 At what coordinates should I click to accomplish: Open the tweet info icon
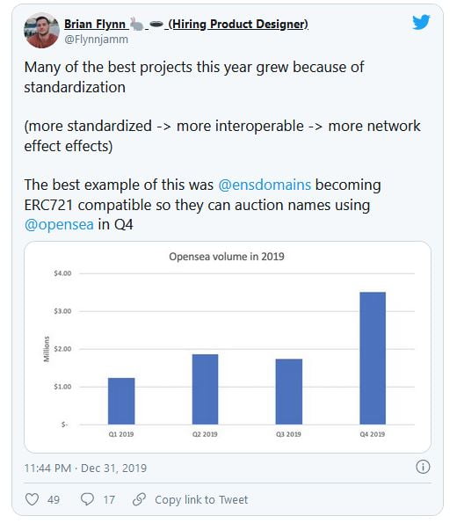[x=423, y=467]
